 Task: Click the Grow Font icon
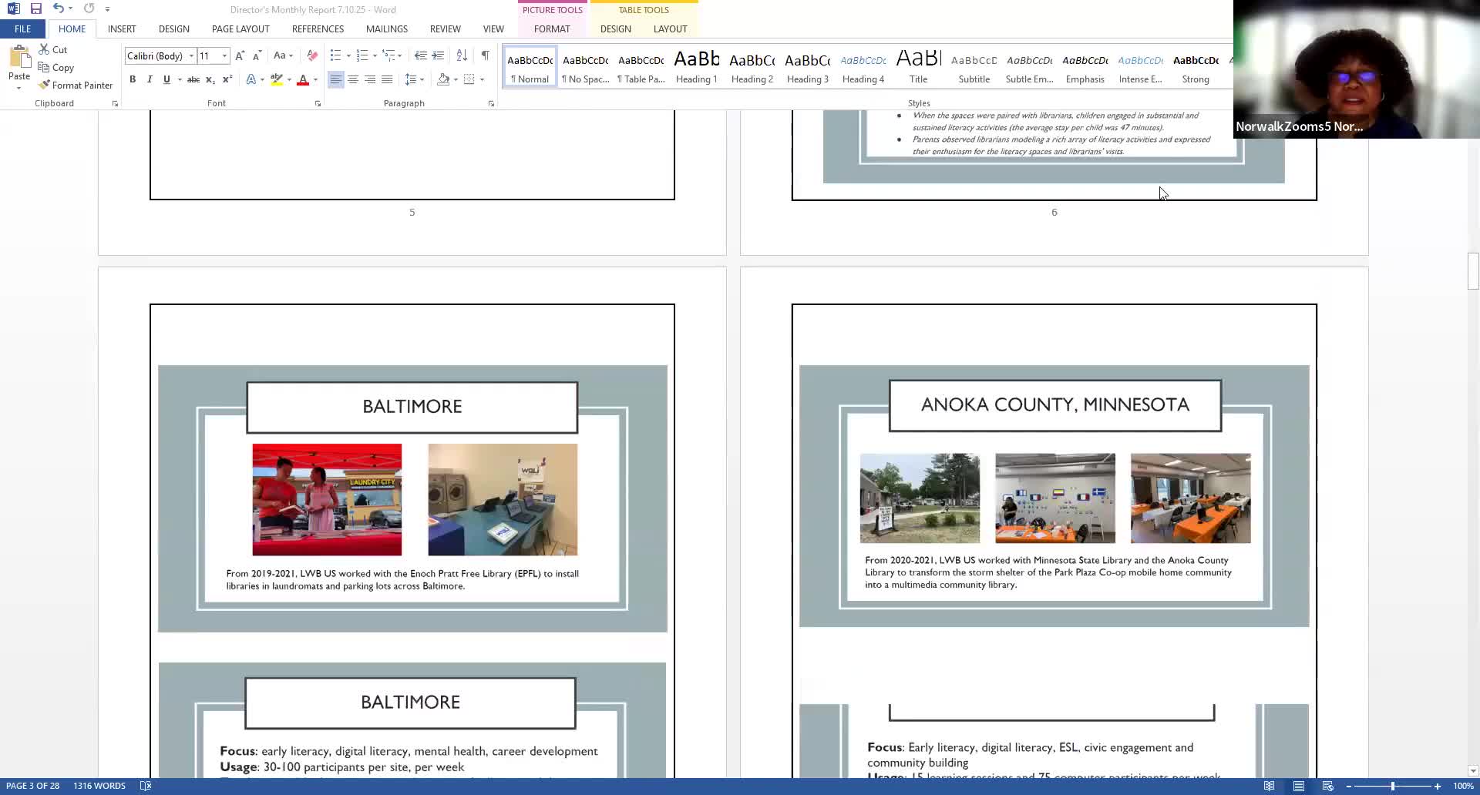(240, 55)
